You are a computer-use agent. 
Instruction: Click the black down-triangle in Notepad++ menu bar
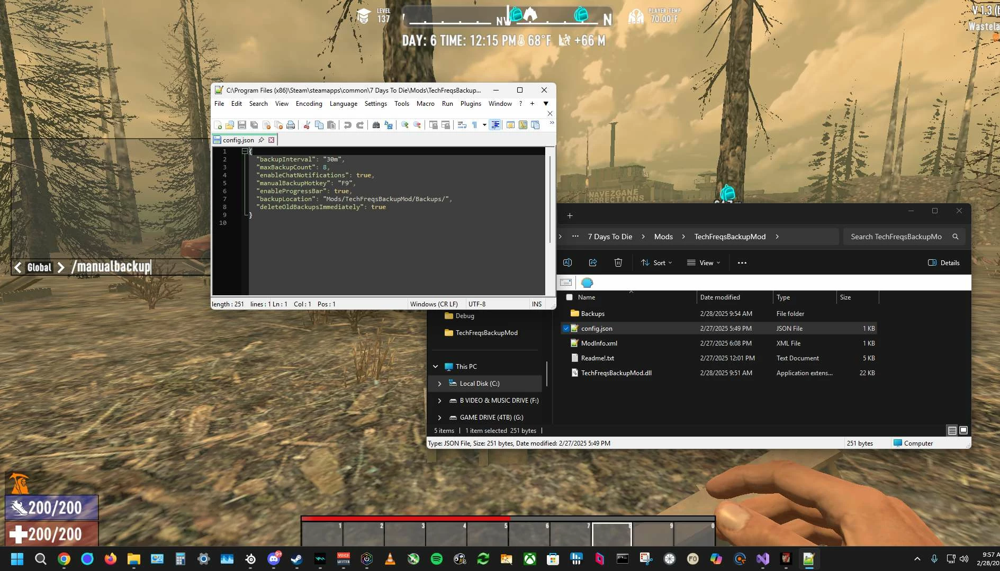[x=546, y=104]
